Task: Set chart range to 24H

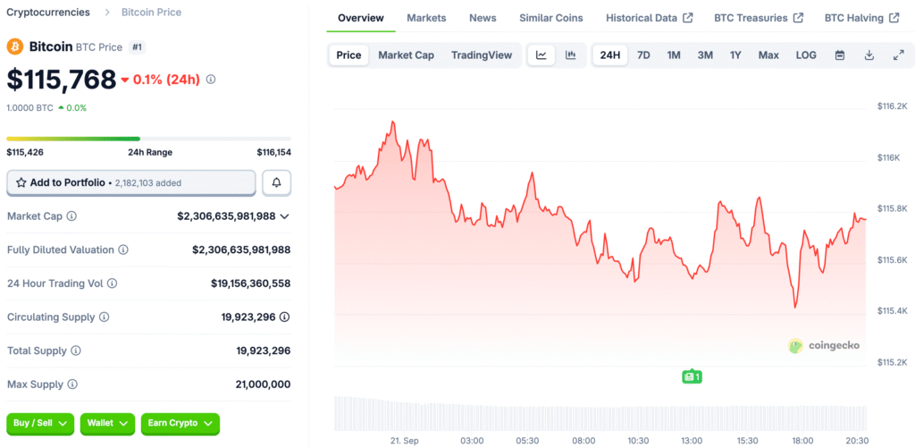Action: coord(609,55)
